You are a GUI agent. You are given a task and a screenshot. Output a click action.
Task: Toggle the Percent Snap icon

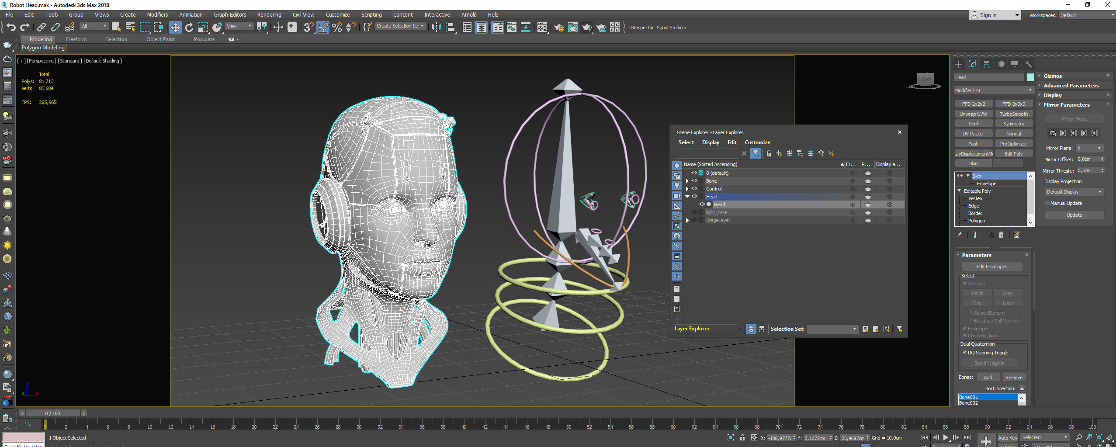(x=337, y=28)
